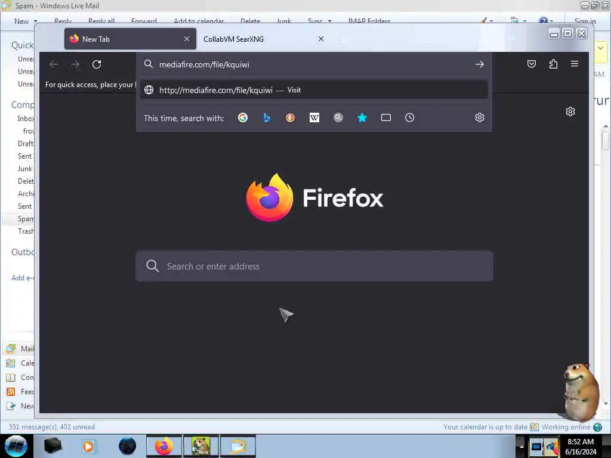
Task: Search History via the clock icon
Action: 409,117
